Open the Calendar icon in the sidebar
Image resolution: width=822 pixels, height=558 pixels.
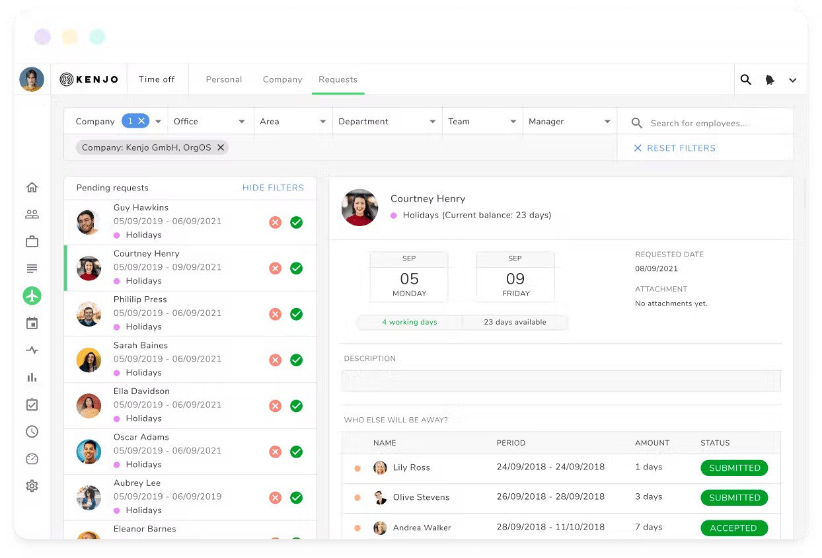(32, 323)
